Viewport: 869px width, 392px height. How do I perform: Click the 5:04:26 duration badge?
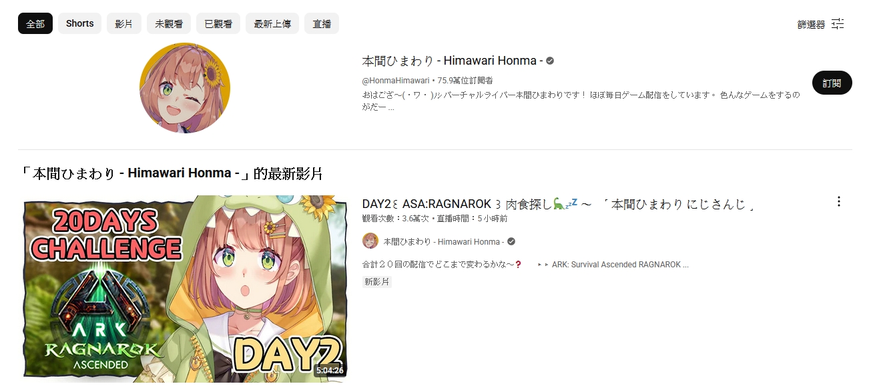tap(330, 370)
